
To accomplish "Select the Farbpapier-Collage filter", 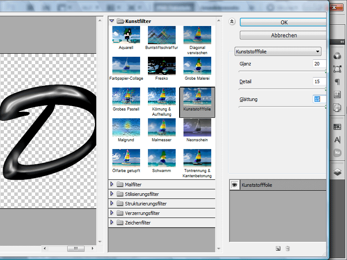I will coord(126,66).
